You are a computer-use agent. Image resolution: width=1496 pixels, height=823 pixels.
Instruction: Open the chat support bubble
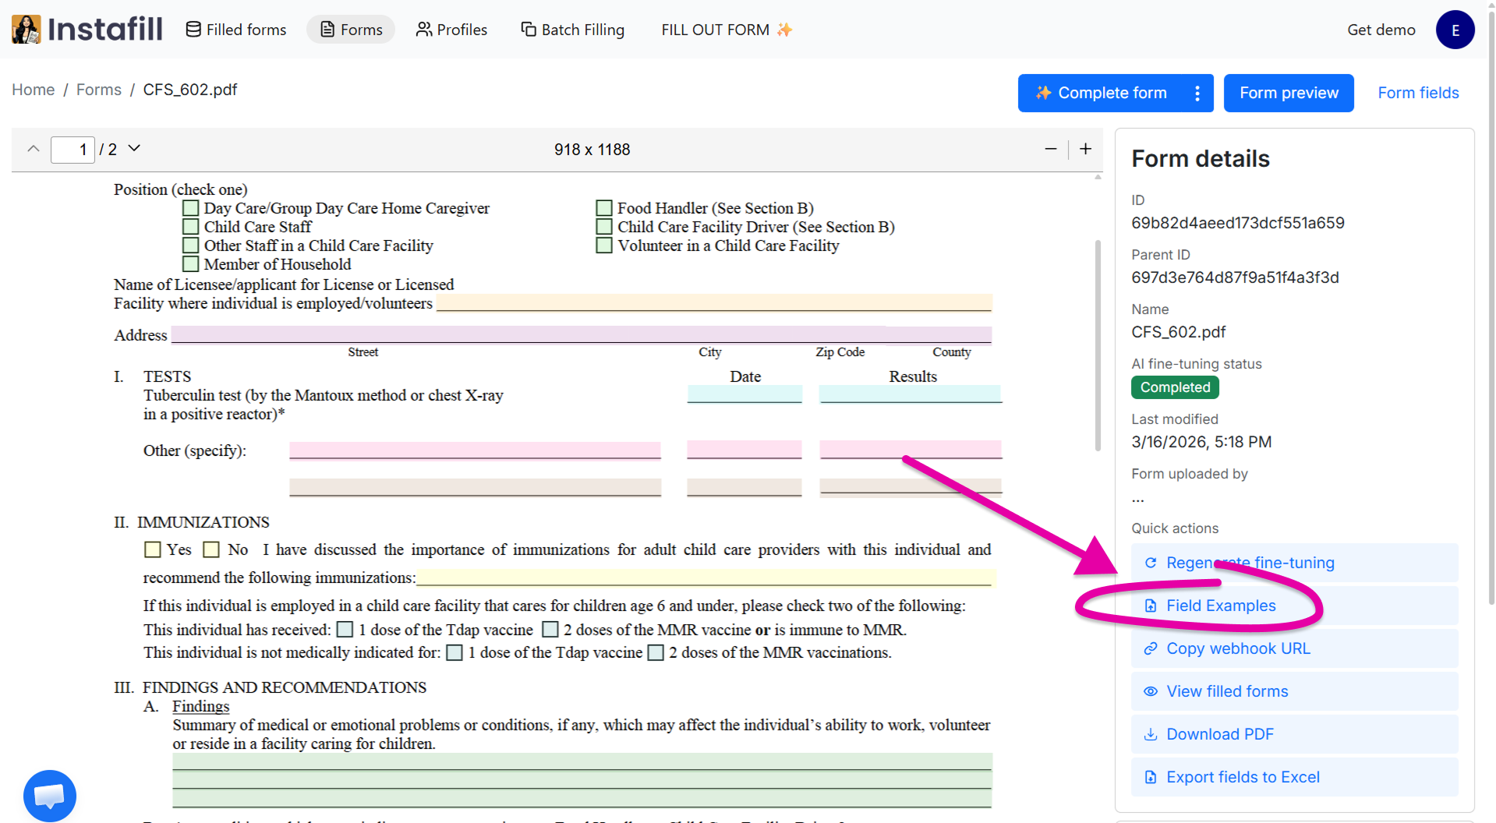click(x=50, y=796)
